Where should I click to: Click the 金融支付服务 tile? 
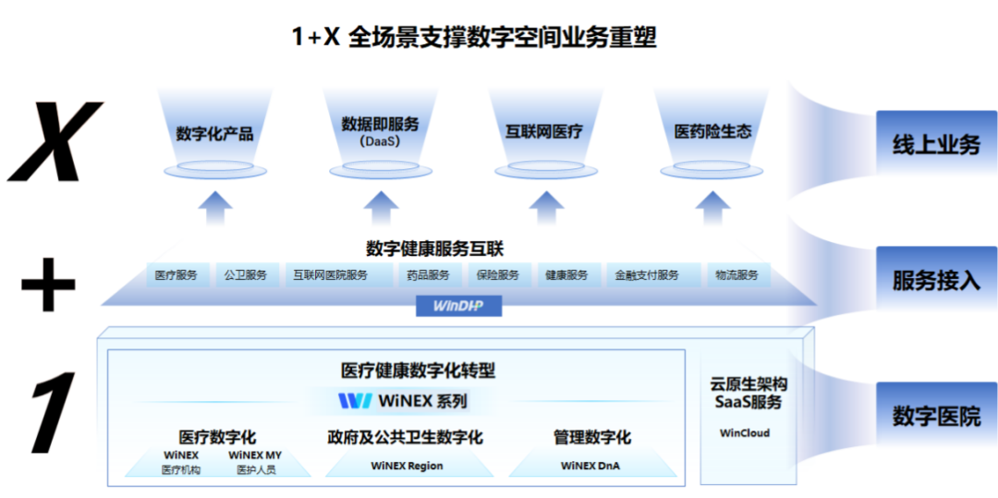pos(647,275)
